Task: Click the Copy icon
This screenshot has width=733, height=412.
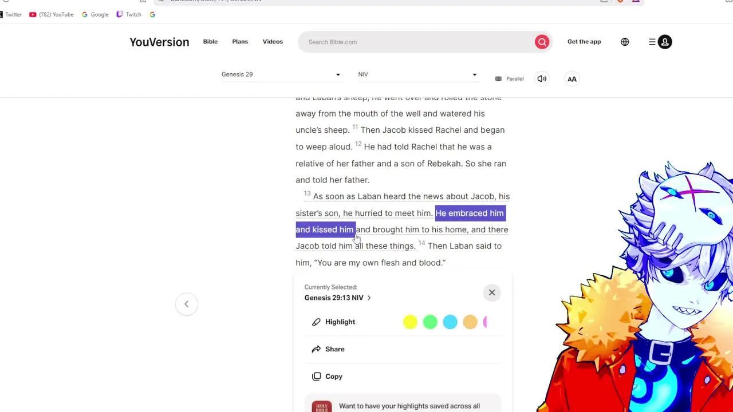Action: coord(316,377)
